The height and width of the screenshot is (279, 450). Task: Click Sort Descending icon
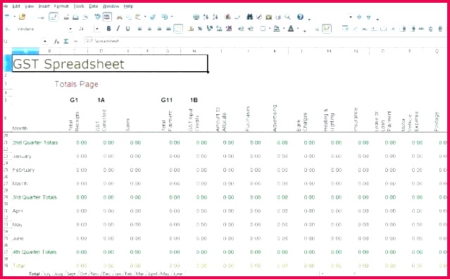pos(215,17)
